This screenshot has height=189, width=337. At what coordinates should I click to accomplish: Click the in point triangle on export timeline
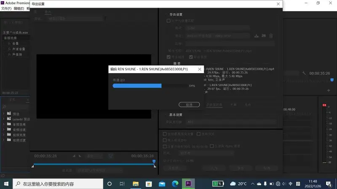tap(33, 166)
